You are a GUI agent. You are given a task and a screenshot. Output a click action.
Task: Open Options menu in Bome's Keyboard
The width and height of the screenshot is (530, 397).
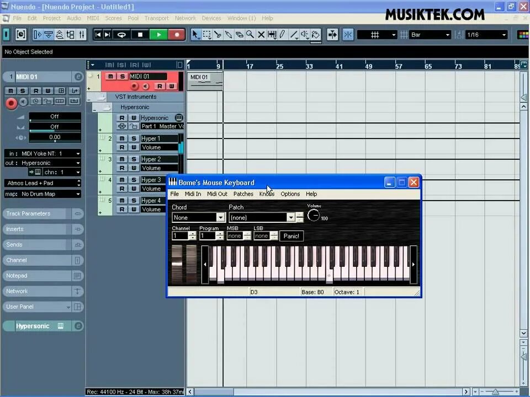tap(290, 194)
